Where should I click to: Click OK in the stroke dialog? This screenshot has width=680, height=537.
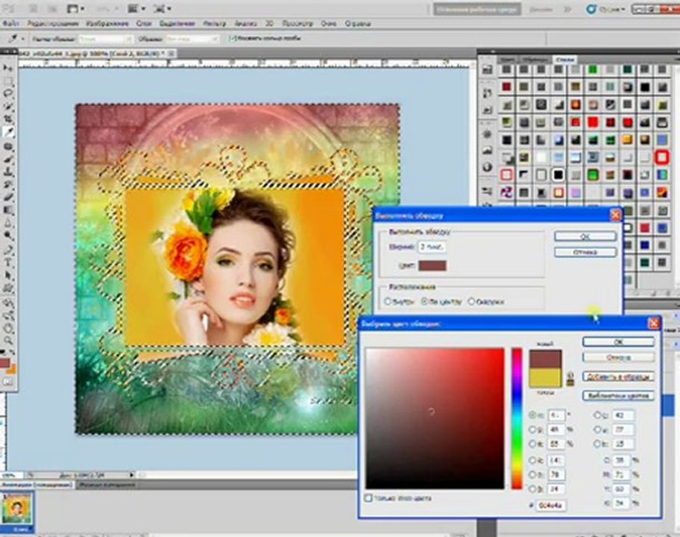(x=585, y=236)
